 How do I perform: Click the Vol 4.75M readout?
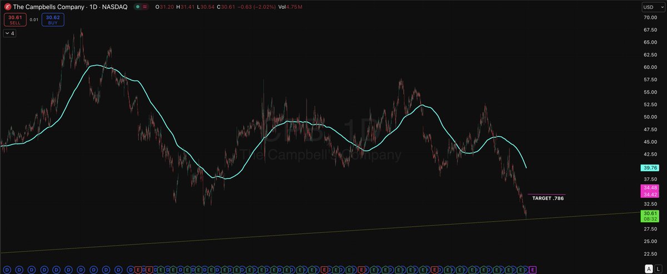pyautogui.click(x=291, y=7)
